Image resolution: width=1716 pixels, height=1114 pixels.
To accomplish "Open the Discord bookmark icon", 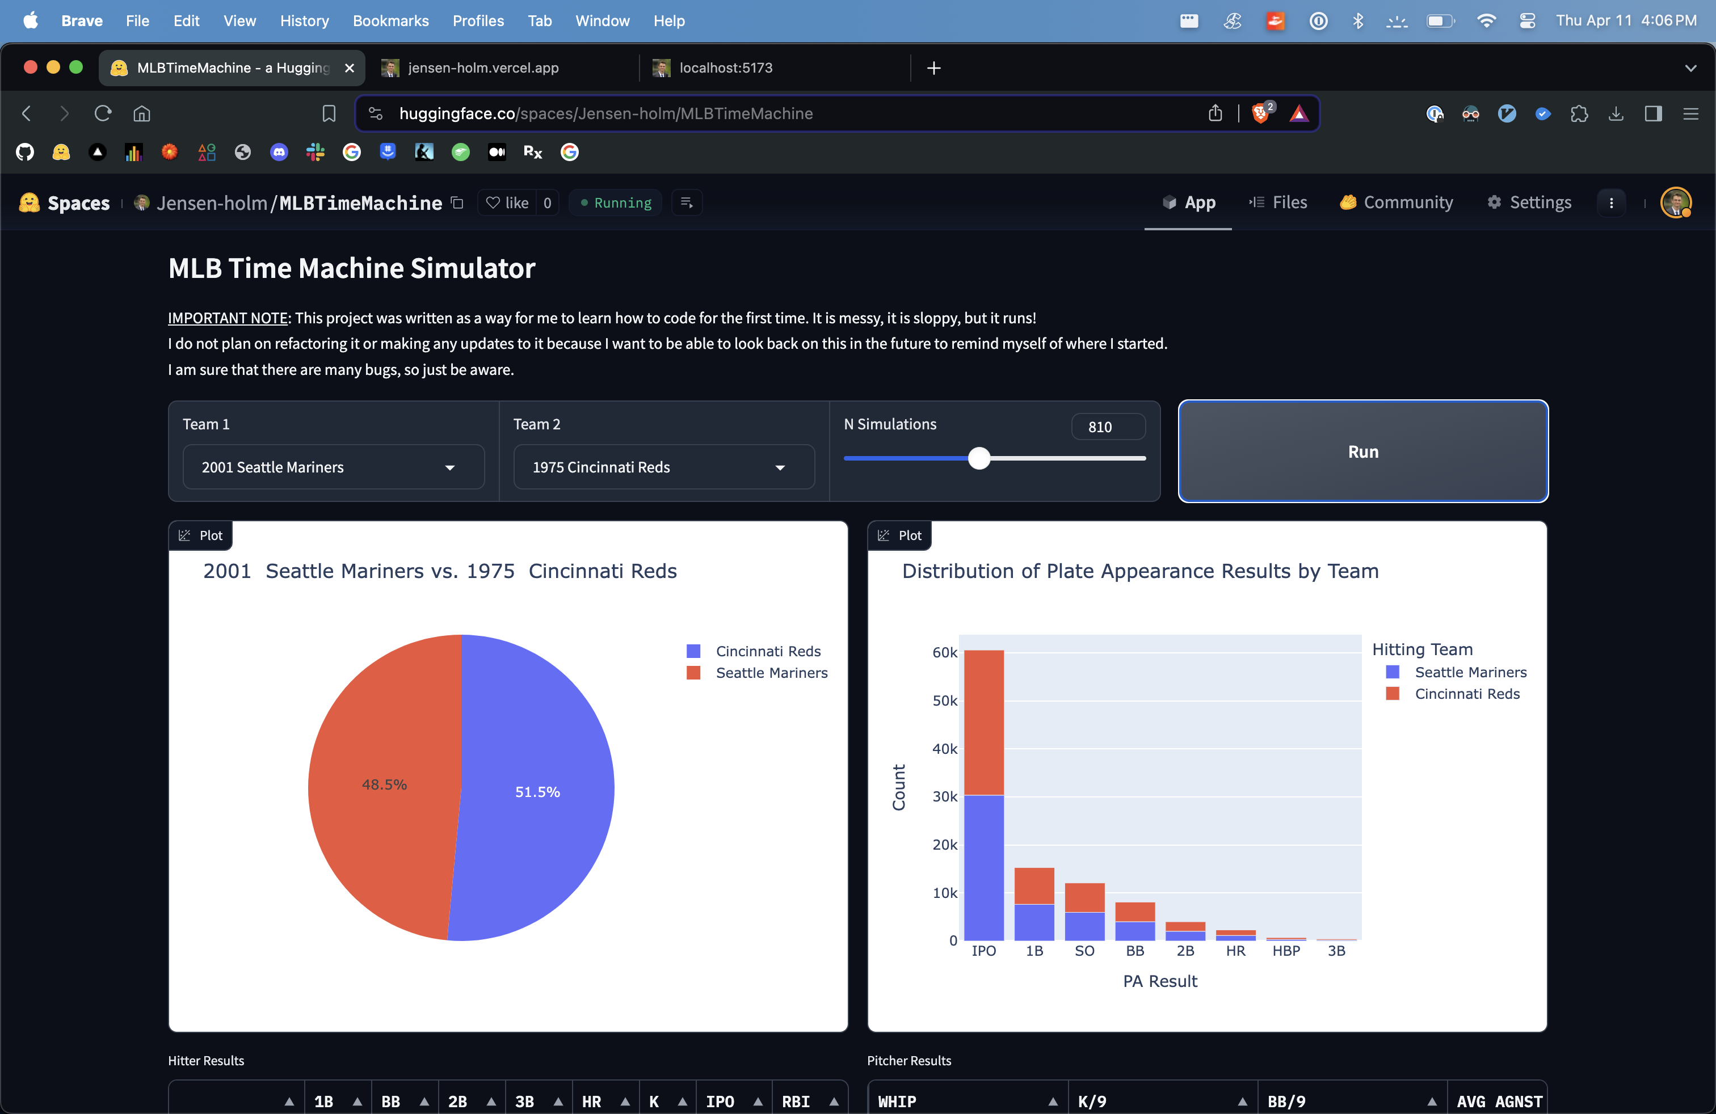I will pos(279,152).
